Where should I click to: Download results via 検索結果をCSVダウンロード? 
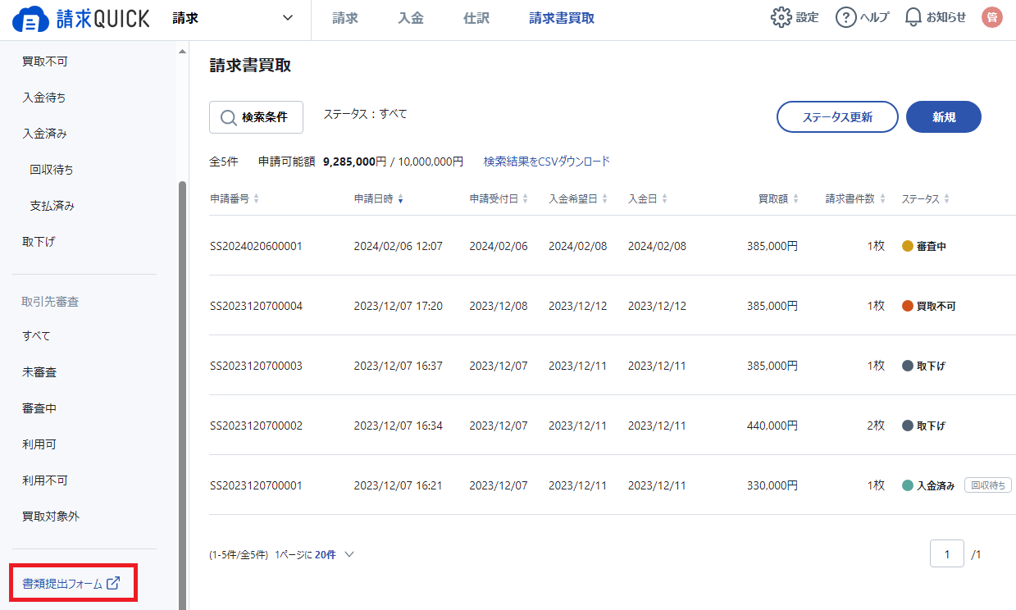547,162
